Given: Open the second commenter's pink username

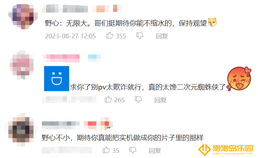Looking at the screenshot, I should pyautogui.click(x=61, y=58).
